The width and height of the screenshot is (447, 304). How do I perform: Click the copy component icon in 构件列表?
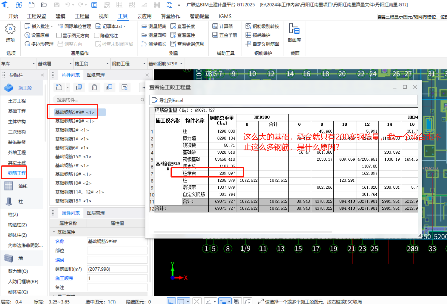coord(79,87)
